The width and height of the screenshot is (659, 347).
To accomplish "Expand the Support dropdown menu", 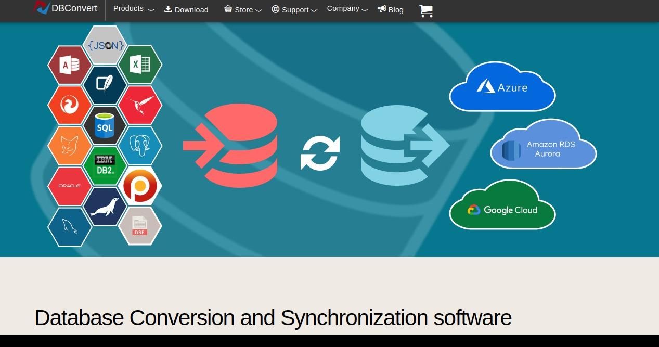I will click(294, 10).
